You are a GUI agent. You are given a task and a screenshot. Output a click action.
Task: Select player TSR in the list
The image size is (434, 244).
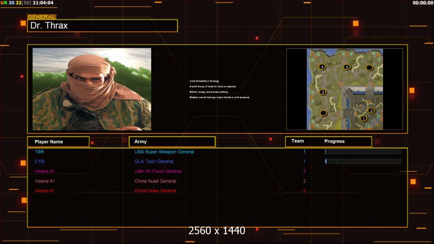[39, 152]
